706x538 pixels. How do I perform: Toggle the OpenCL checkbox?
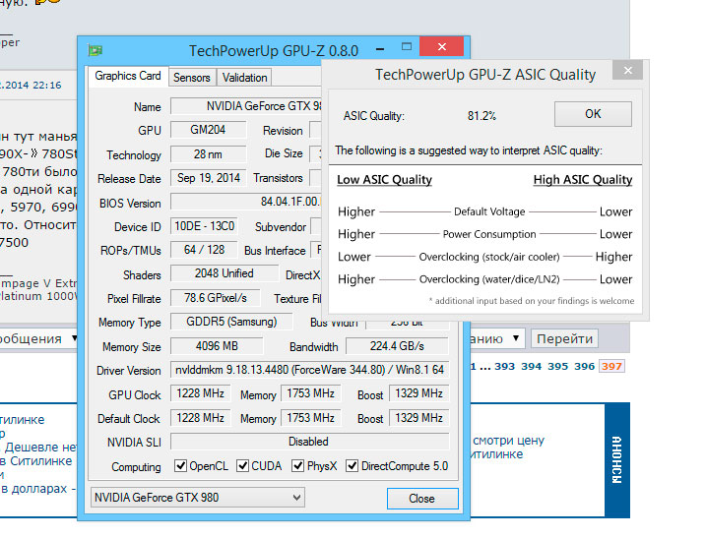point(180,465)
